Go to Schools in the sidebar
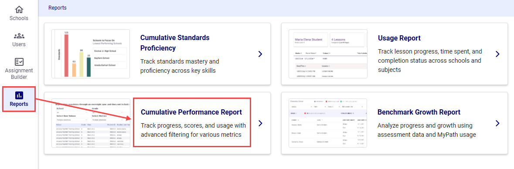The height and width of the screenshot is (169, 514). pyautogui.click(x=19, y=18)
